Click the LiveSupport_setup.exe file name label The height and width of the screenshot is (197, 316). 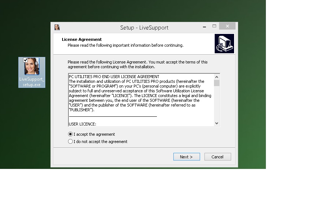tap(32, 82)
